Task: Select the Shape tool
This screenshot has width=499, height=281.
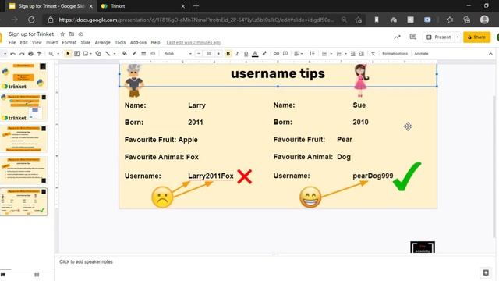Action: tap(98, 54)
